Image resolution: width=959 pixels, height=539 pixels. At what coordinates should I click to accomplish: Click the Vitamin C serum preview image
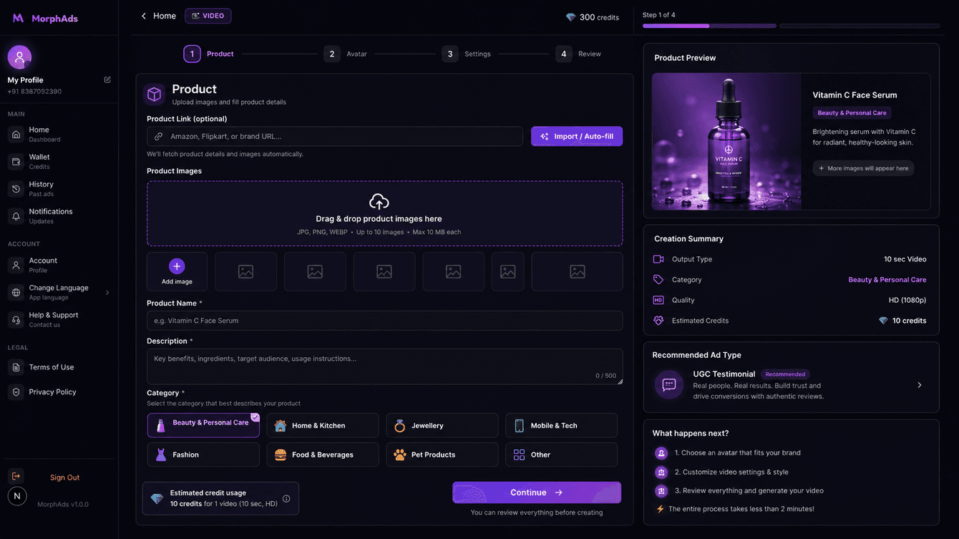(x=726, y=141)
